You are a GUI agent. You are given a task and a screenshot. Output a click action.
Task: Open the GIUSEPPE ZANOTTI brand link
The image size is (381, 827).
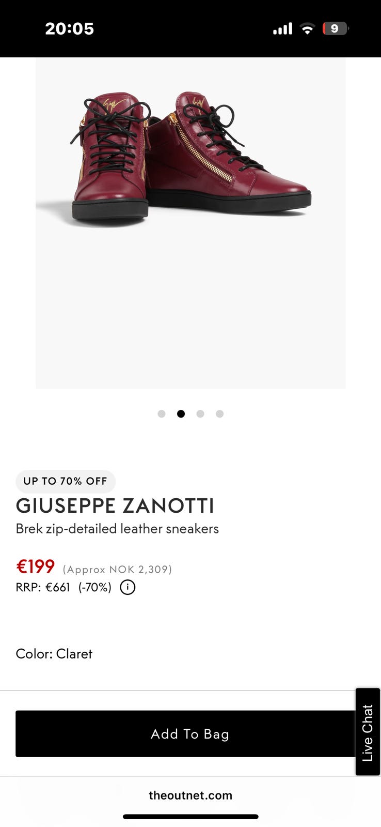pyautogui.click(x=115, y=506)
